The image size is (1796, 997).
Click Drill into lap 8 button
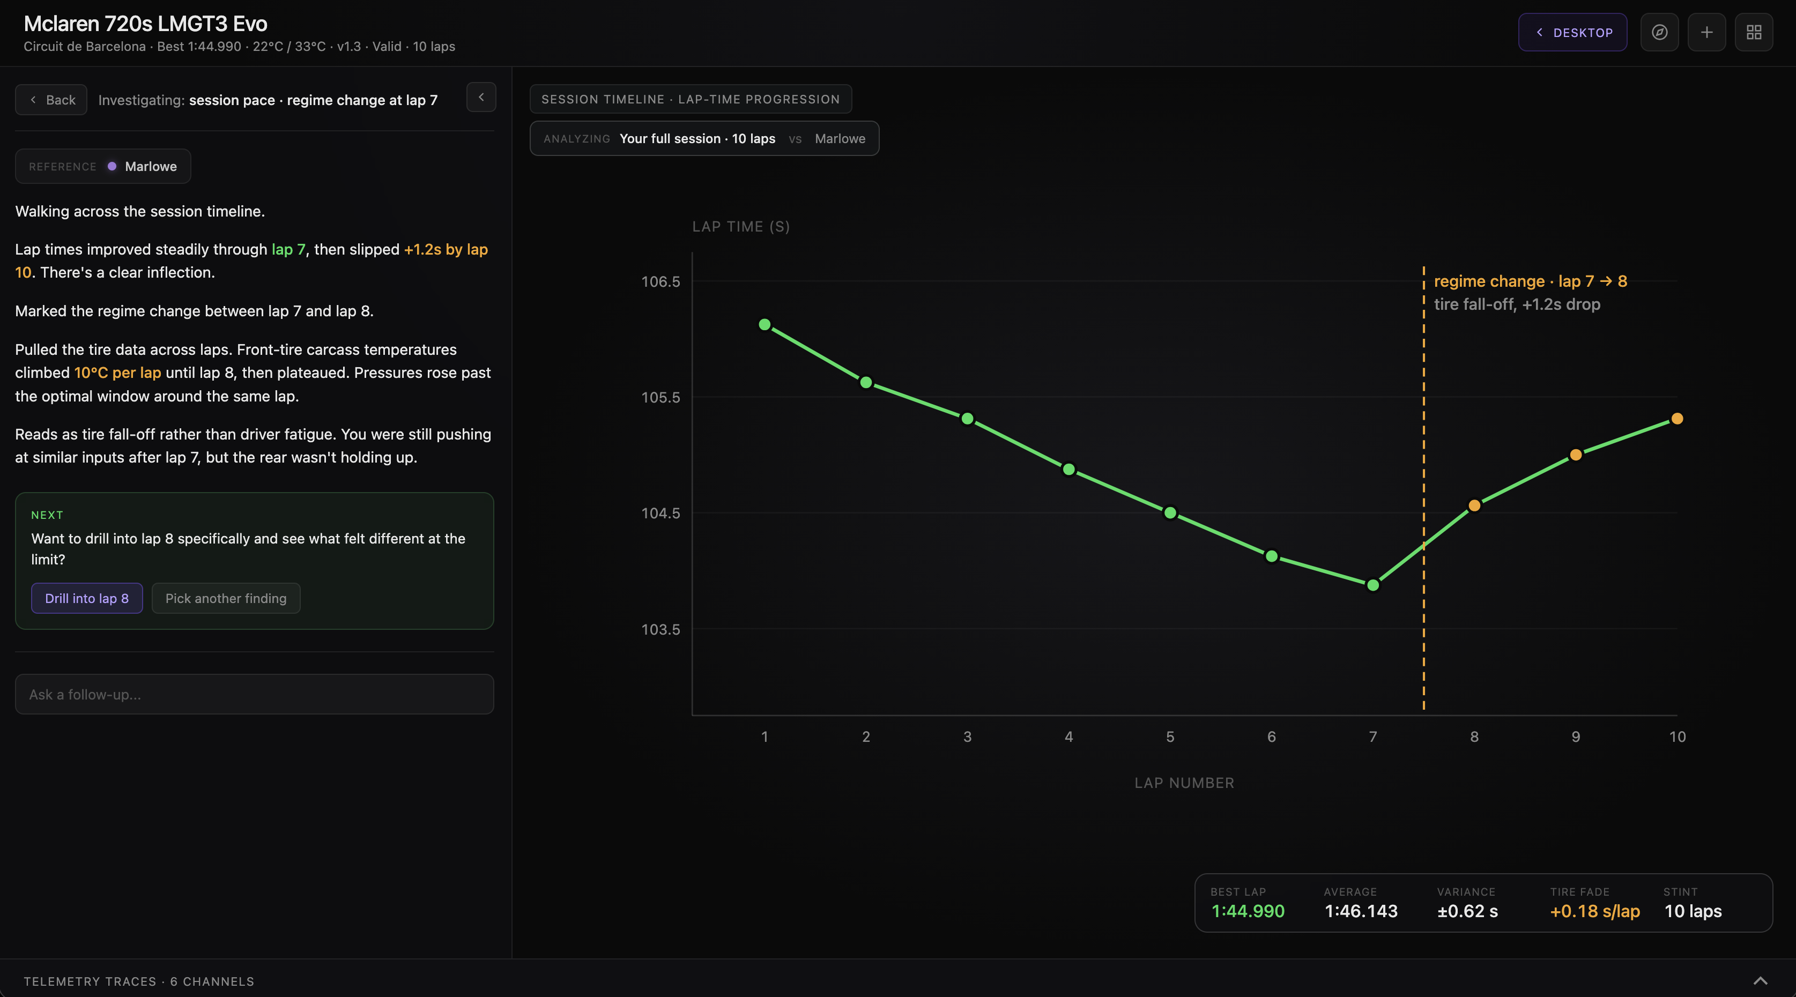pos(87,598)
